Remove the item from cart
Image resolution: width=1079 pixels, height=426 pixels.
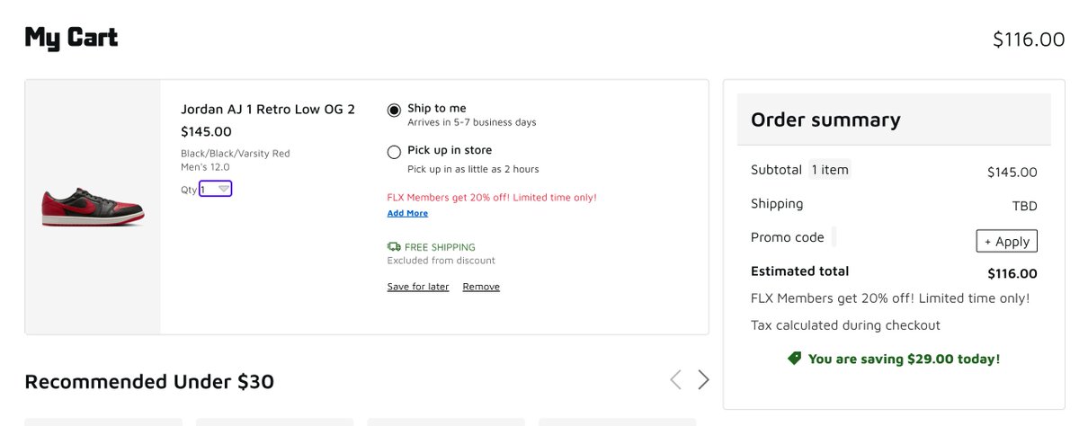(x=481, y=287)
